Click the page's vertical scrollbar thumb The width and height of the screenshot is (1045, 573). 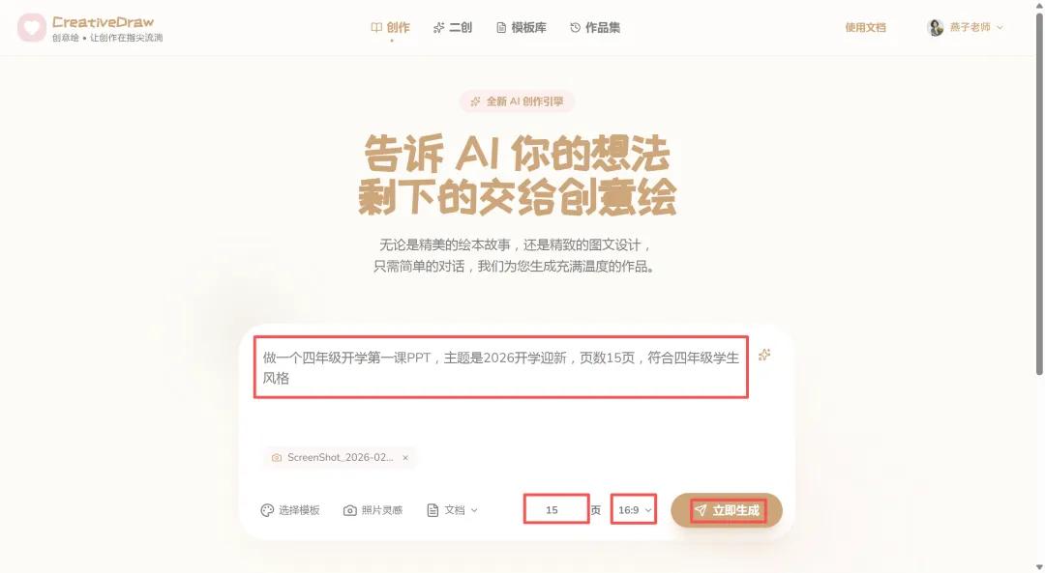(1039, 193)
